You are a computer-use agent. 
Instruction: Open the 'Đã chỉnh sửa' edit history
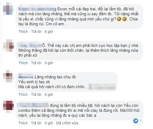tap(67, 123)
